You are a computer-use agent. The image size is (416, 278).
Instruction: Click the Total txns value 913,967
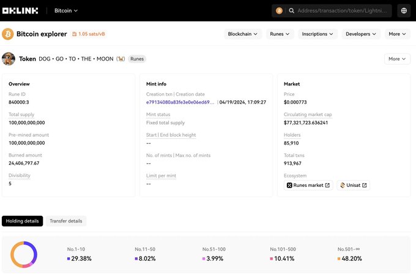tap(292, 163)
